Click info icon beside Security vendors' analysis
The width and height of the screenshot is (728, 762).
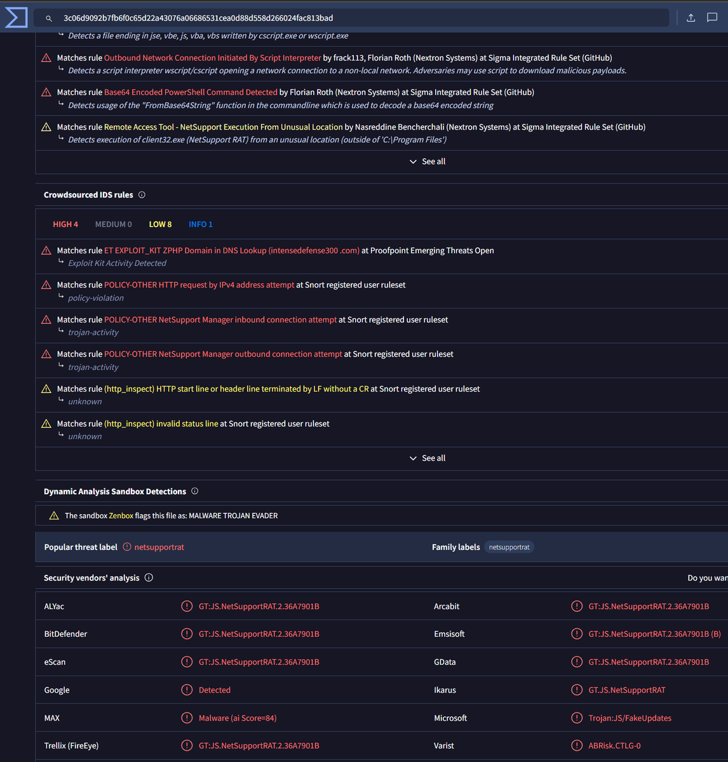(x=149, y=578)
